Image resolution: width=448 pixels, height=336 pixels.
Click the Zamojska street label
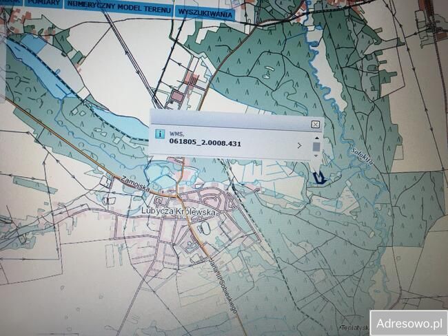click(x=135, y=184)
